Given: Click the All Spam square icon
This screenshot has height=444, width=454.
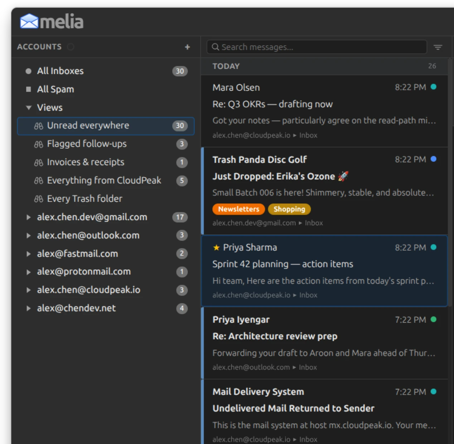Looking at the screenshot, I should (29, 89).
